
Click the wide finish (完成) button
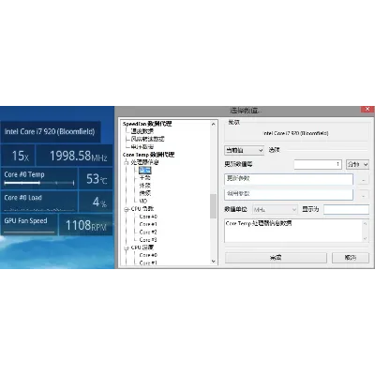pyautogui.click(x=276, y=258)
